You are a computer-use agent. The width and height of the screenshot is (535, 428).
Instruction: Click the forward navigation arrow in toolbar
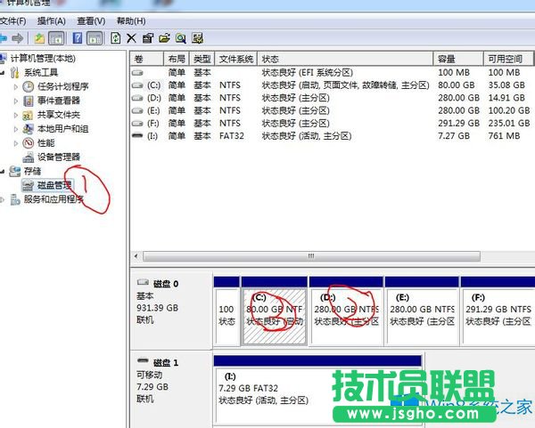pos(17,38)
